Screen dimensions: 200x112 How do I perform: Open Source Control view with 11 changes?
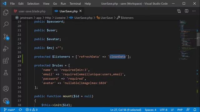click(6, 37)
